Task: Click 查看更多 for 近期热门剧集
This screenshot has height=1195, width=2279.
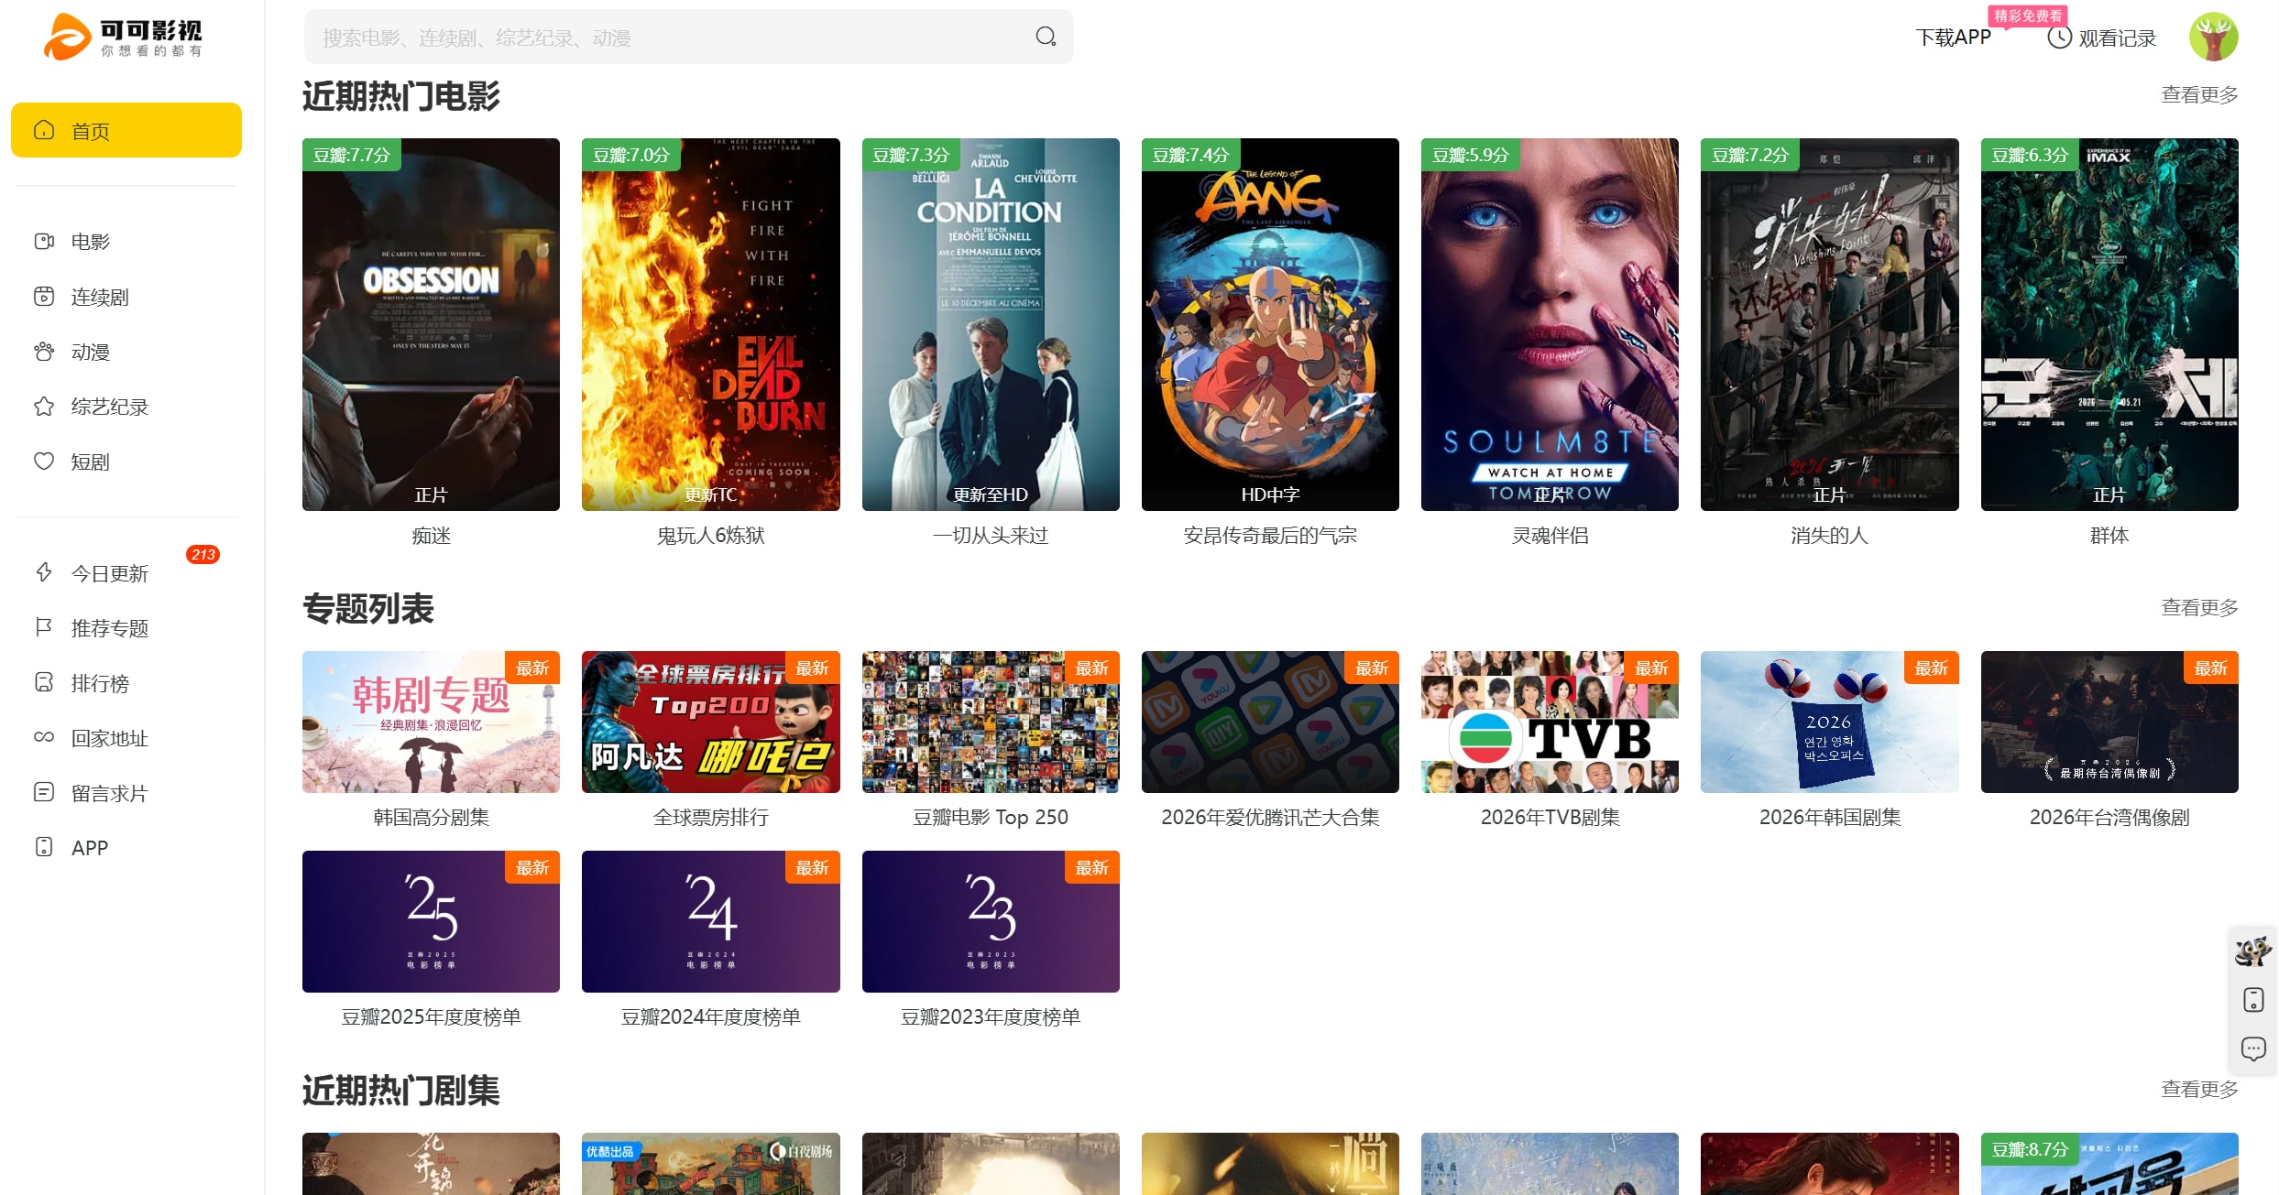Action: point(2199,1089)
